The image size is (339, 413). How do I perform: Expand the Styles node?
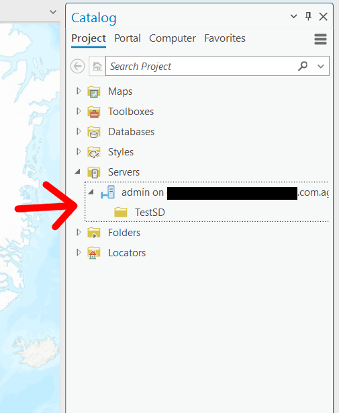(79, 151)
